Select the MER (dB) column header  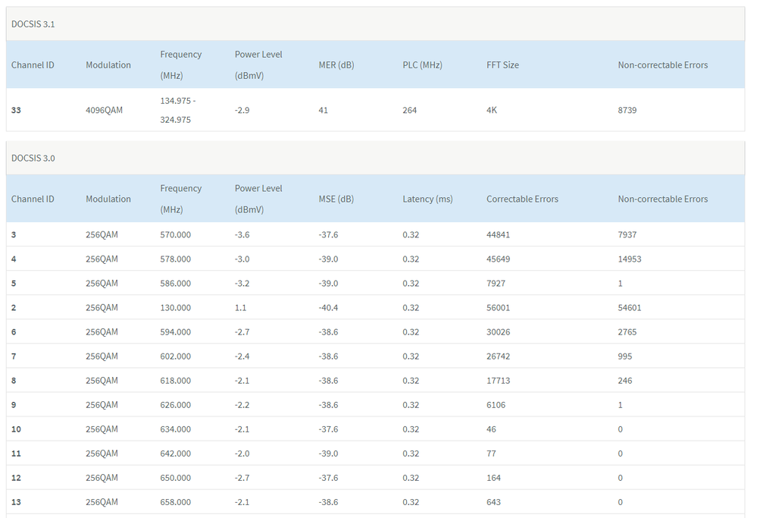(x=336, y=65)
